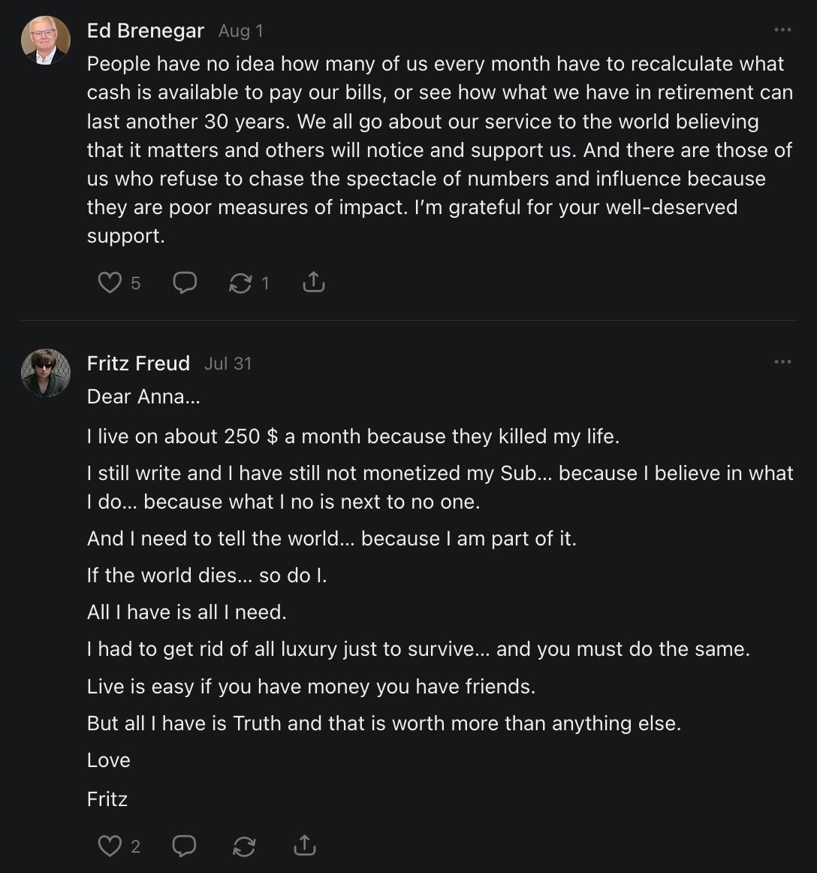Click the "Dear Anna..." comment text
Viewport: 817px width, 873px height.
143,397
